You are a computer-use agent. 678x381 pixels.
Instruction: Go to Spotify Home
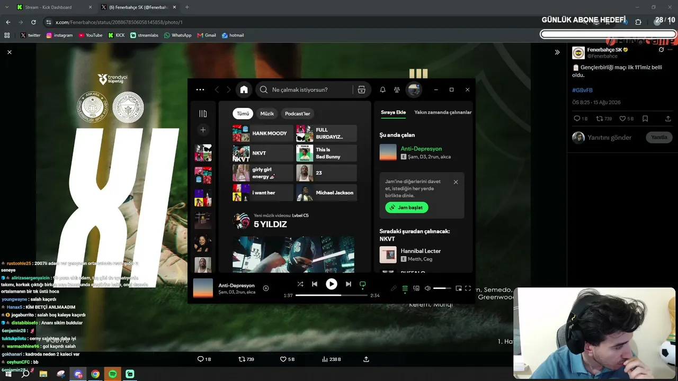click(244, 89)
